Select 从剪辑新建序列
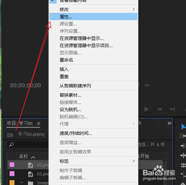This screenshot has height=185, width=186. click(x=93, y=86)
